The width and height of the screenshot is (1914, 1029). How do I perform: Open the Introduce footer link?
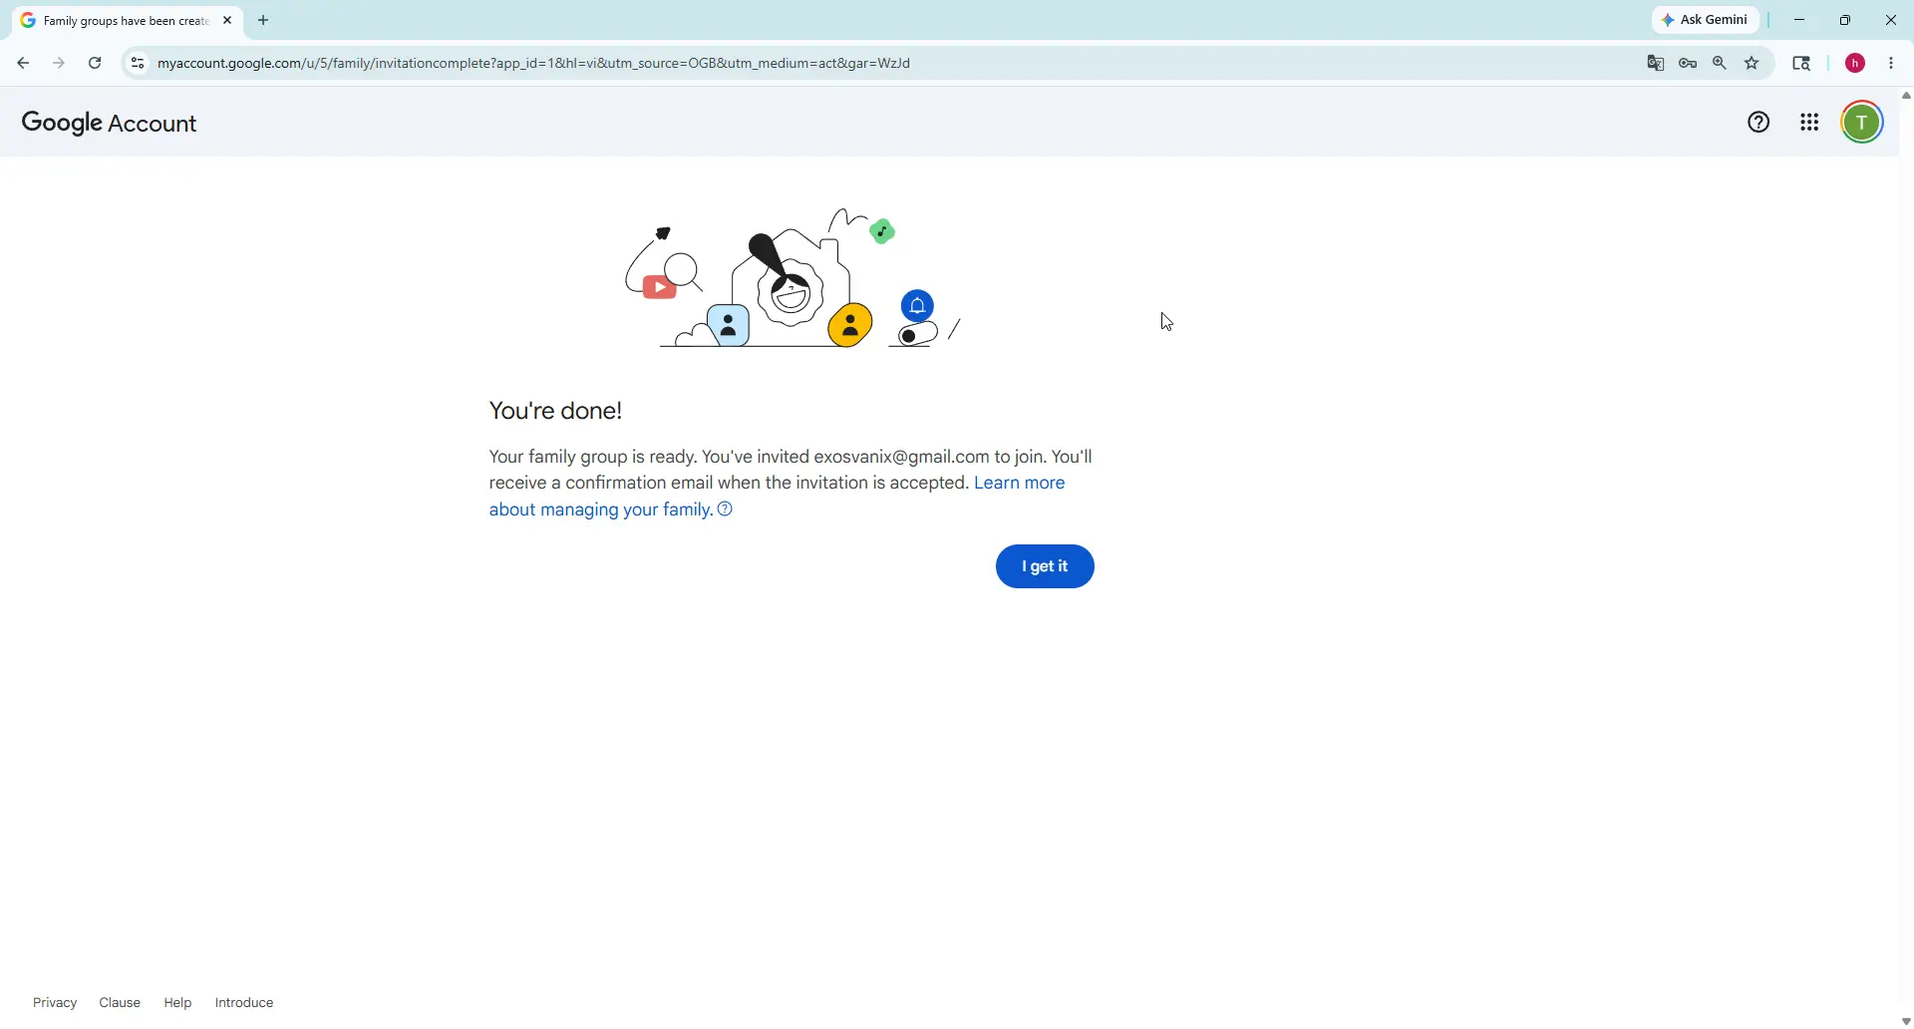point(244,1004)
